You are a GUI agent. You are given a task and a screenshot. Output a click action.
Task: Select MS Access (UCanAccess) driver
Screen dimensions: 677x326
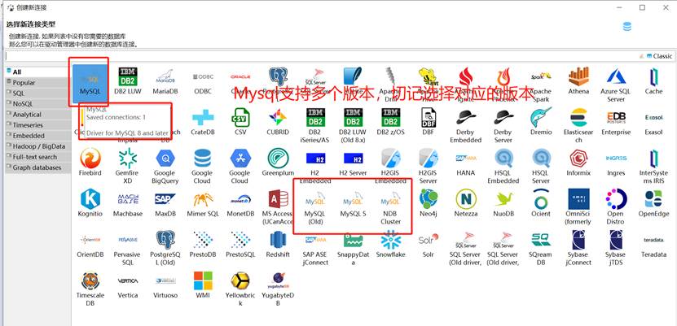pyautogui.click(x=278, y=207)
